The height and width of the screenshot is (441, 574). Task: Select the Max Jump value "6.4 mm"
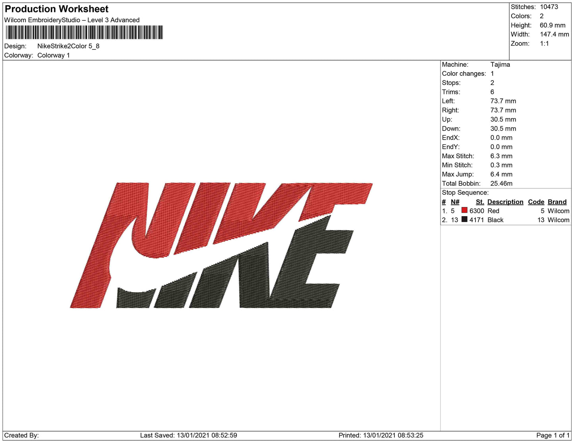pyautogui.click(x=501, y=174)
